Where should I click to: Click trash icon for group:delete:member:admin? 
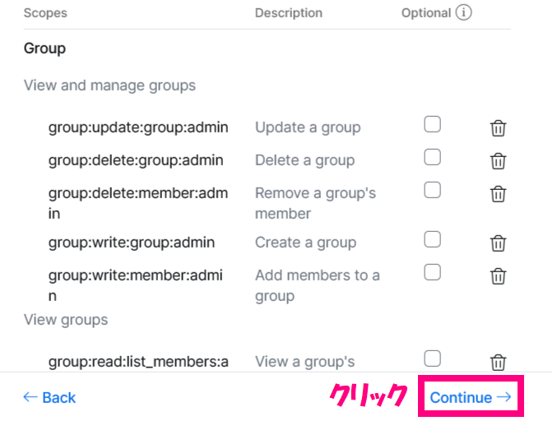point(498,194)
